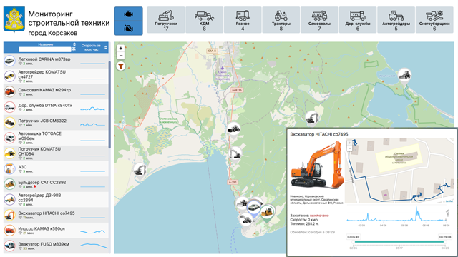
Task: Click the green time range slider
Action: point(399,242)
